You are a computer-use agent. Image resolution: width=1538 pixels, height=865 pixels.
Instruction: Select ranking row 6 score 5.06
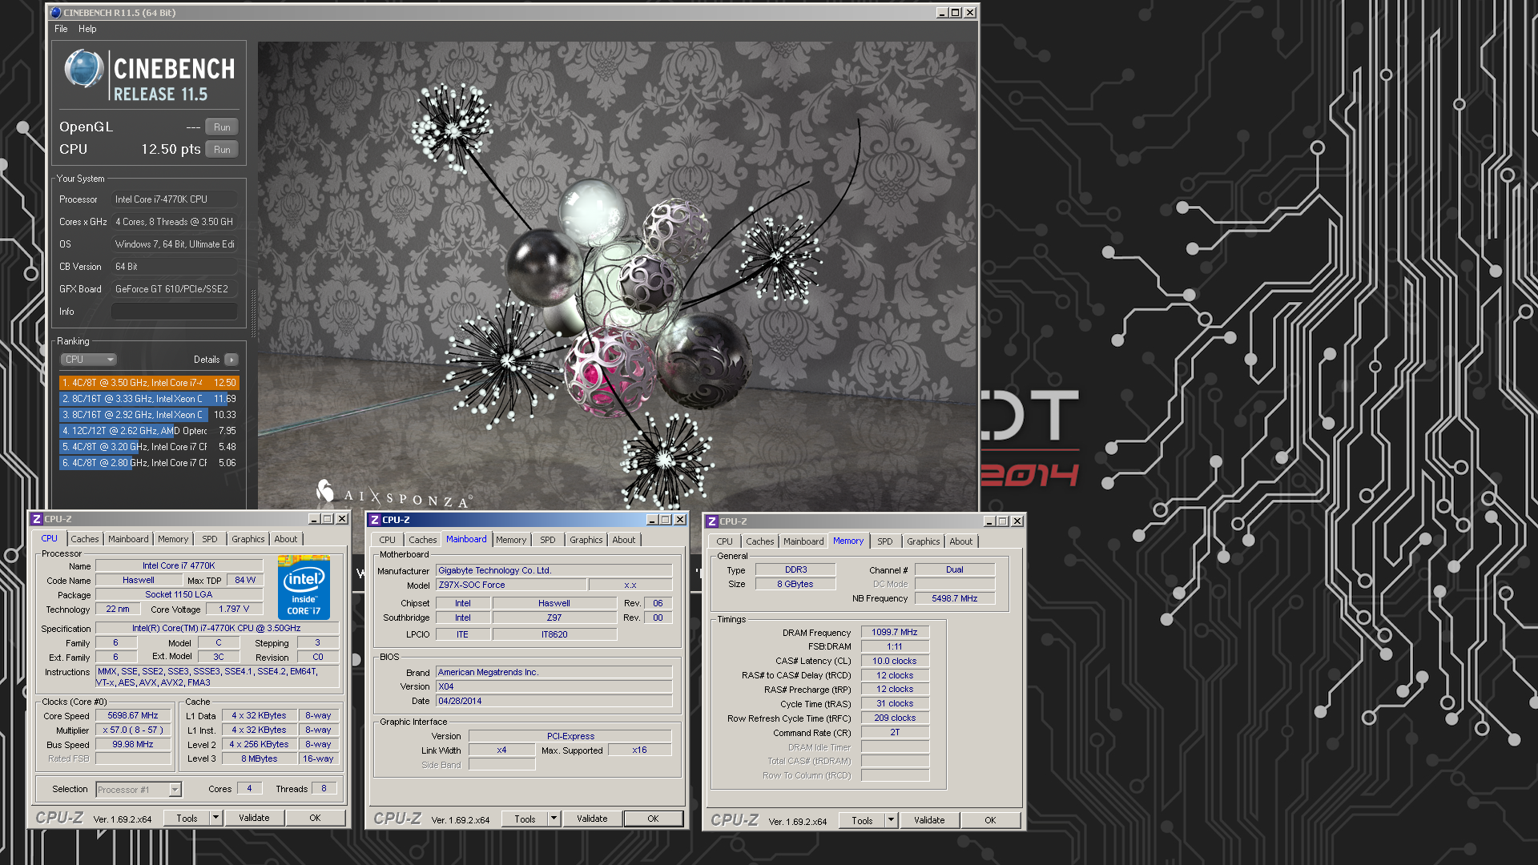pyautogui.click(x=149, y=463)
